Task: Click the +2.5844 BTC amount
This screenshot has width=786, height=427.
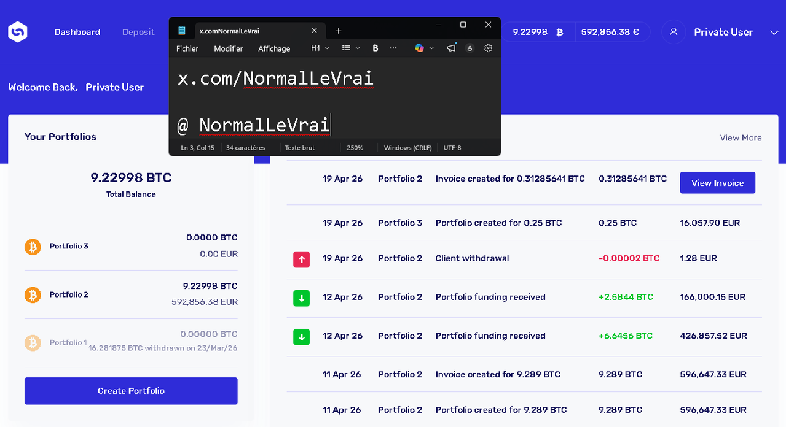Action: [x=626, y=297]
